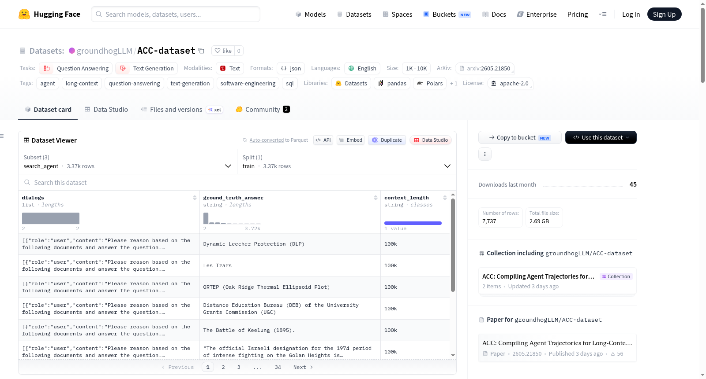This screenshot has height=379, width=706.
Task: Click the Auto-converted to Parquet link
Action: tap(279, 140)
